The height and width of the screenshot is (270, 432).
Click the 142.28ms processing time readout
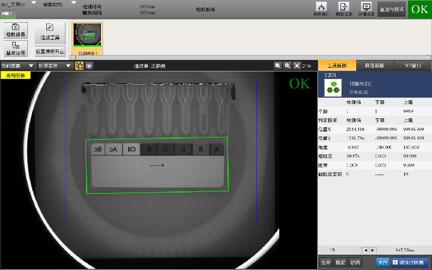click(405, 250)
